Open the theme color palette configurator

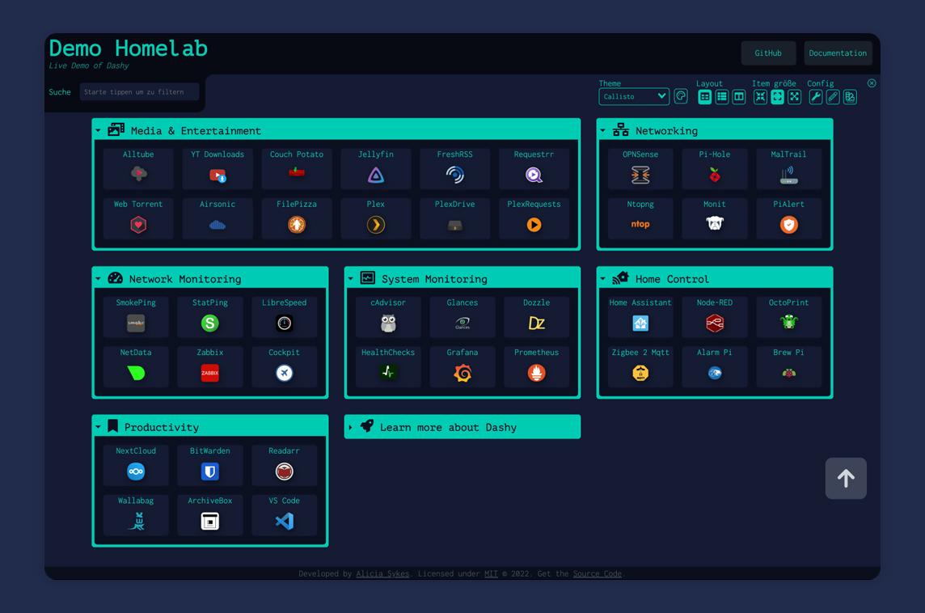pyautogui.click(x=681, y=97)
